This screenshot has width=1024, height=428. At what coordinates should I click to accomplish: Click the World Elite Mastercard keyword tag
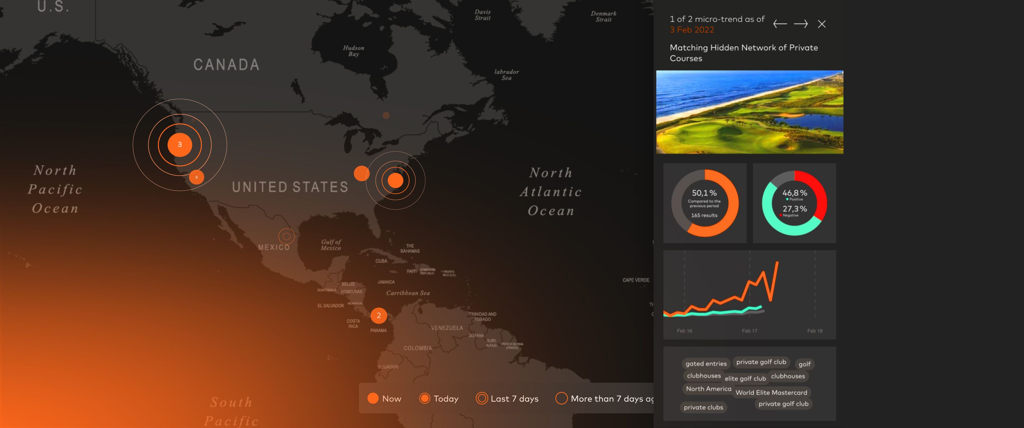[771, 393]
